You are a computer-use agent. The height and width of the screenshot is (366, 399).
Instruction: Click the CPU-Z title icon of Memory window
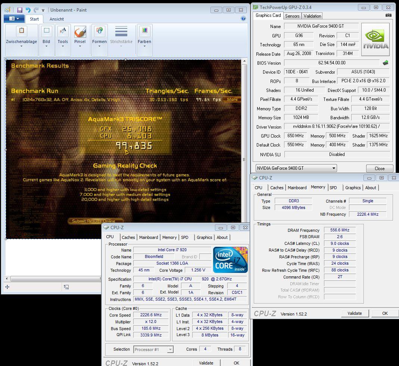(254, 178)
